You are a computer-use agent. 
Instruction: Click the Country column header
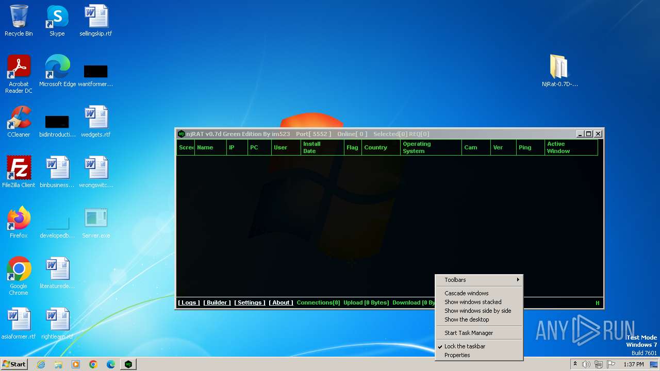tap(381, 147)
